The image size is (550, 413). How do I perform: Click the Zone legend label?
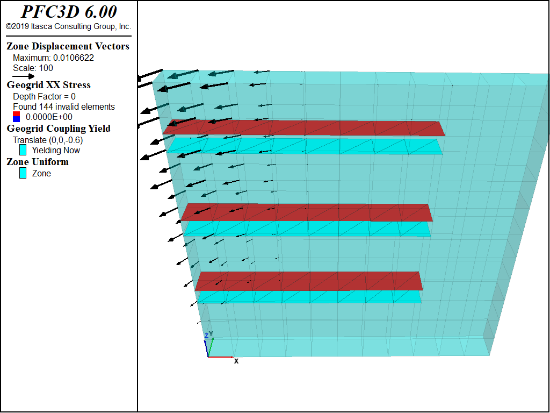click(x=41, y=174)
